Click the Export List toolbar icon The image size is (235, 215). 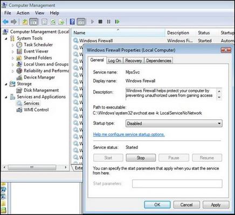click(x=61, y=22)
